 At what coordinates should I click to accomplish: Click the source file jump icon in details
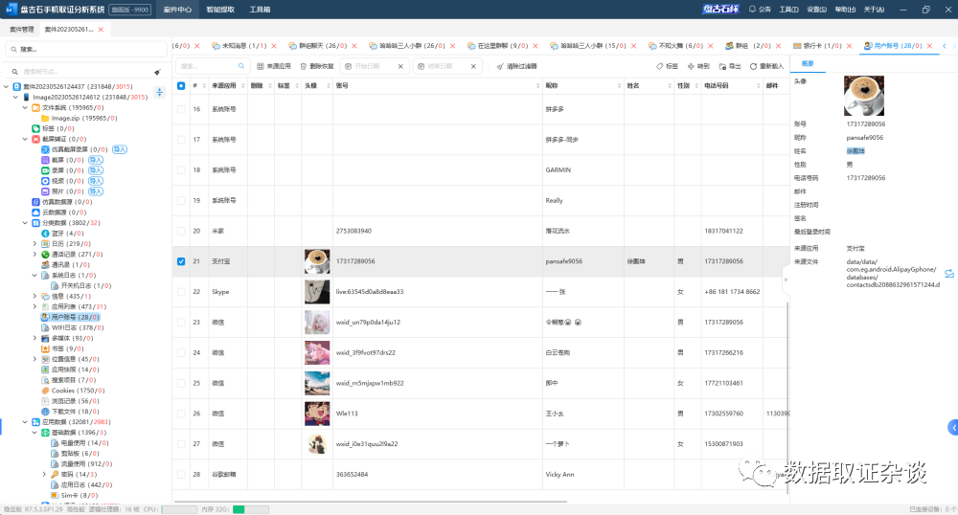[x=948, y=274]
